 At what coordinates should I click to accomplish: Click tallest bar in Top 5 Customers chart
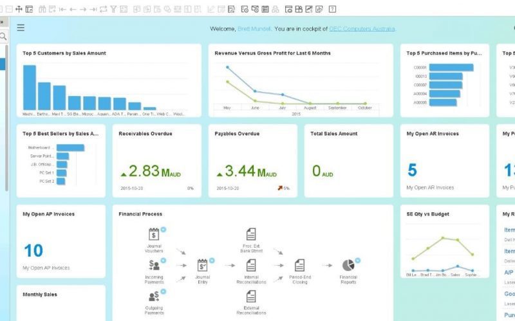point(30,87)
